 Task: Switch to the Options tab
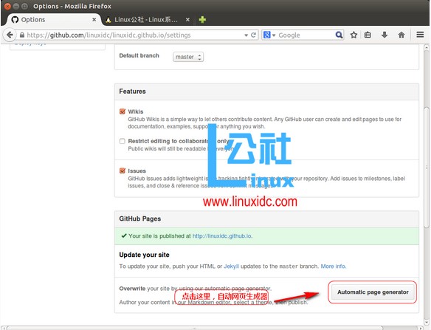coord(53,19)
